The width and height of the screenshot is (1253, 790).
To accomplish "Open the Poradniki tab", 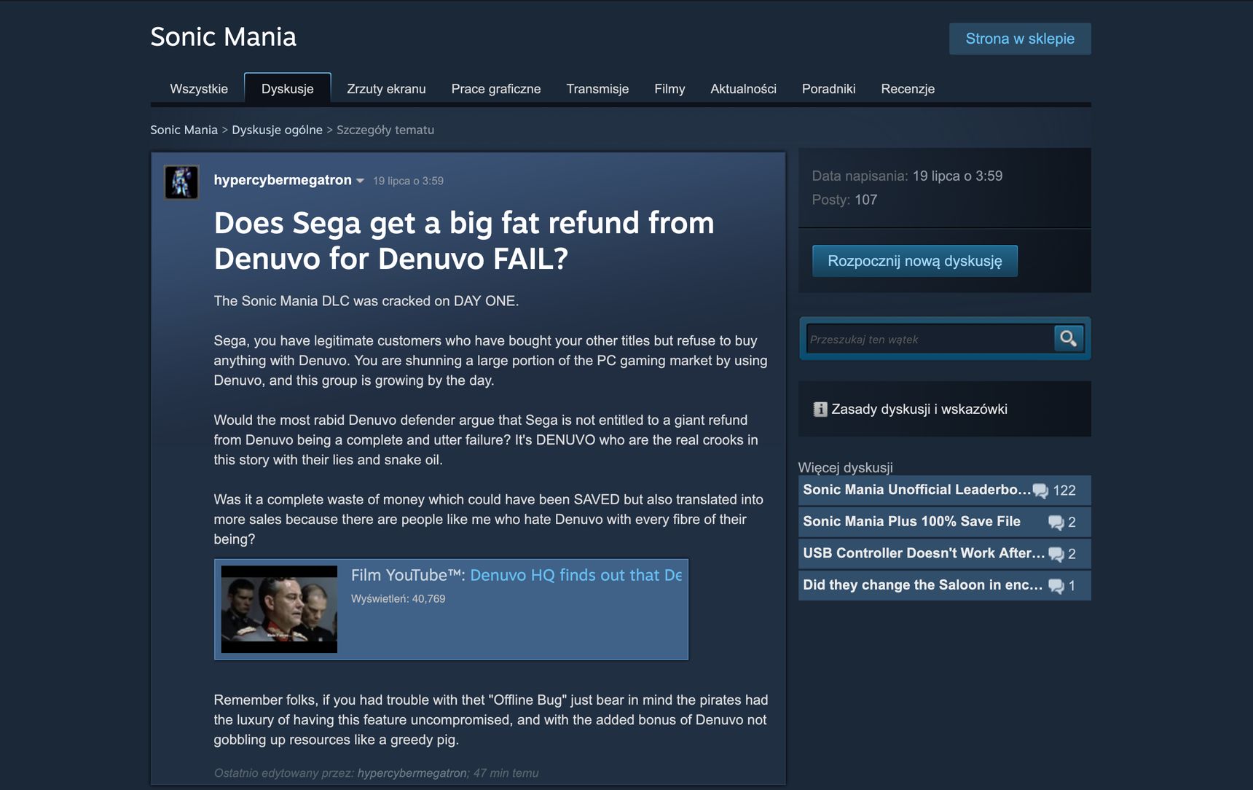I will pos(828,89).
